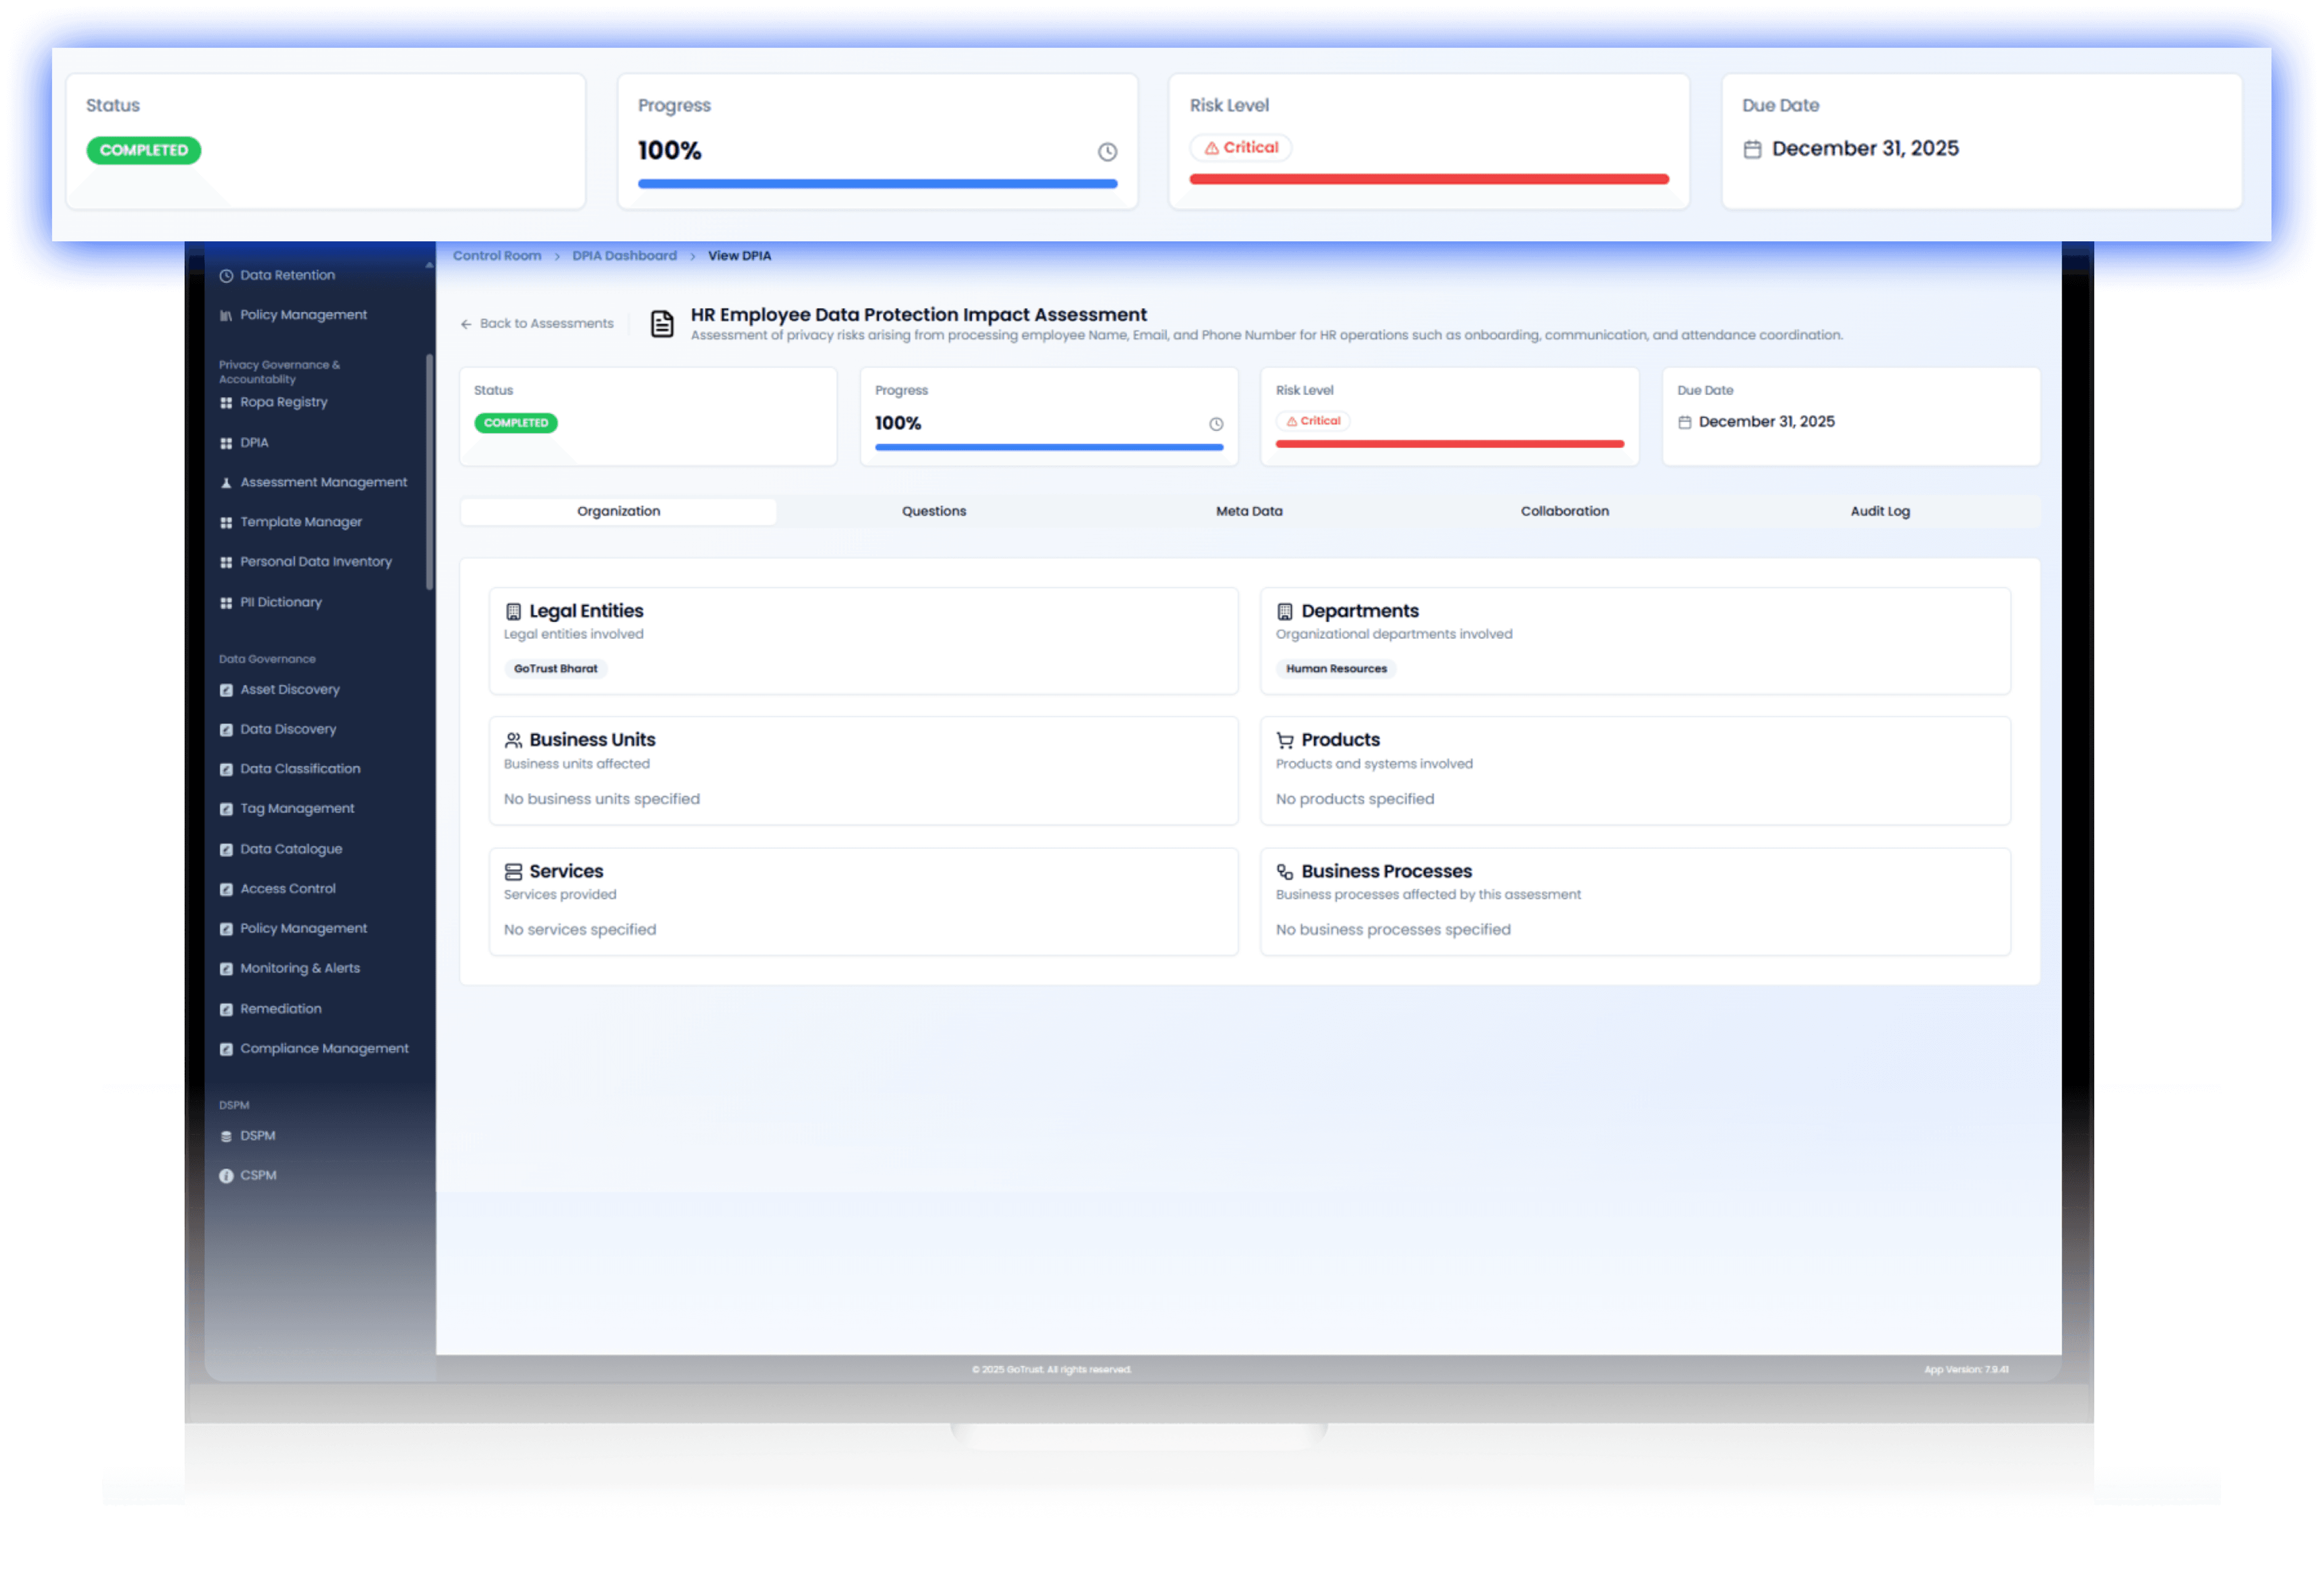Click the Control Room breadcrumb

(x=497, y=256)
